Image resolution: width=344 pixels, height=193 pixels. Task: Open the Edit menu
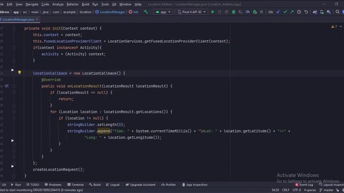point(10,4)
